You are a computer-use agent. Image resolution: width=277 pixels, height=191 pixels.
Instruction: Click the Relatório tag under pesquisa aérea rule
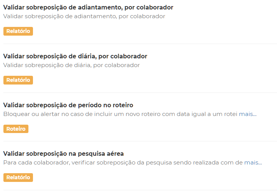[18, 177]
